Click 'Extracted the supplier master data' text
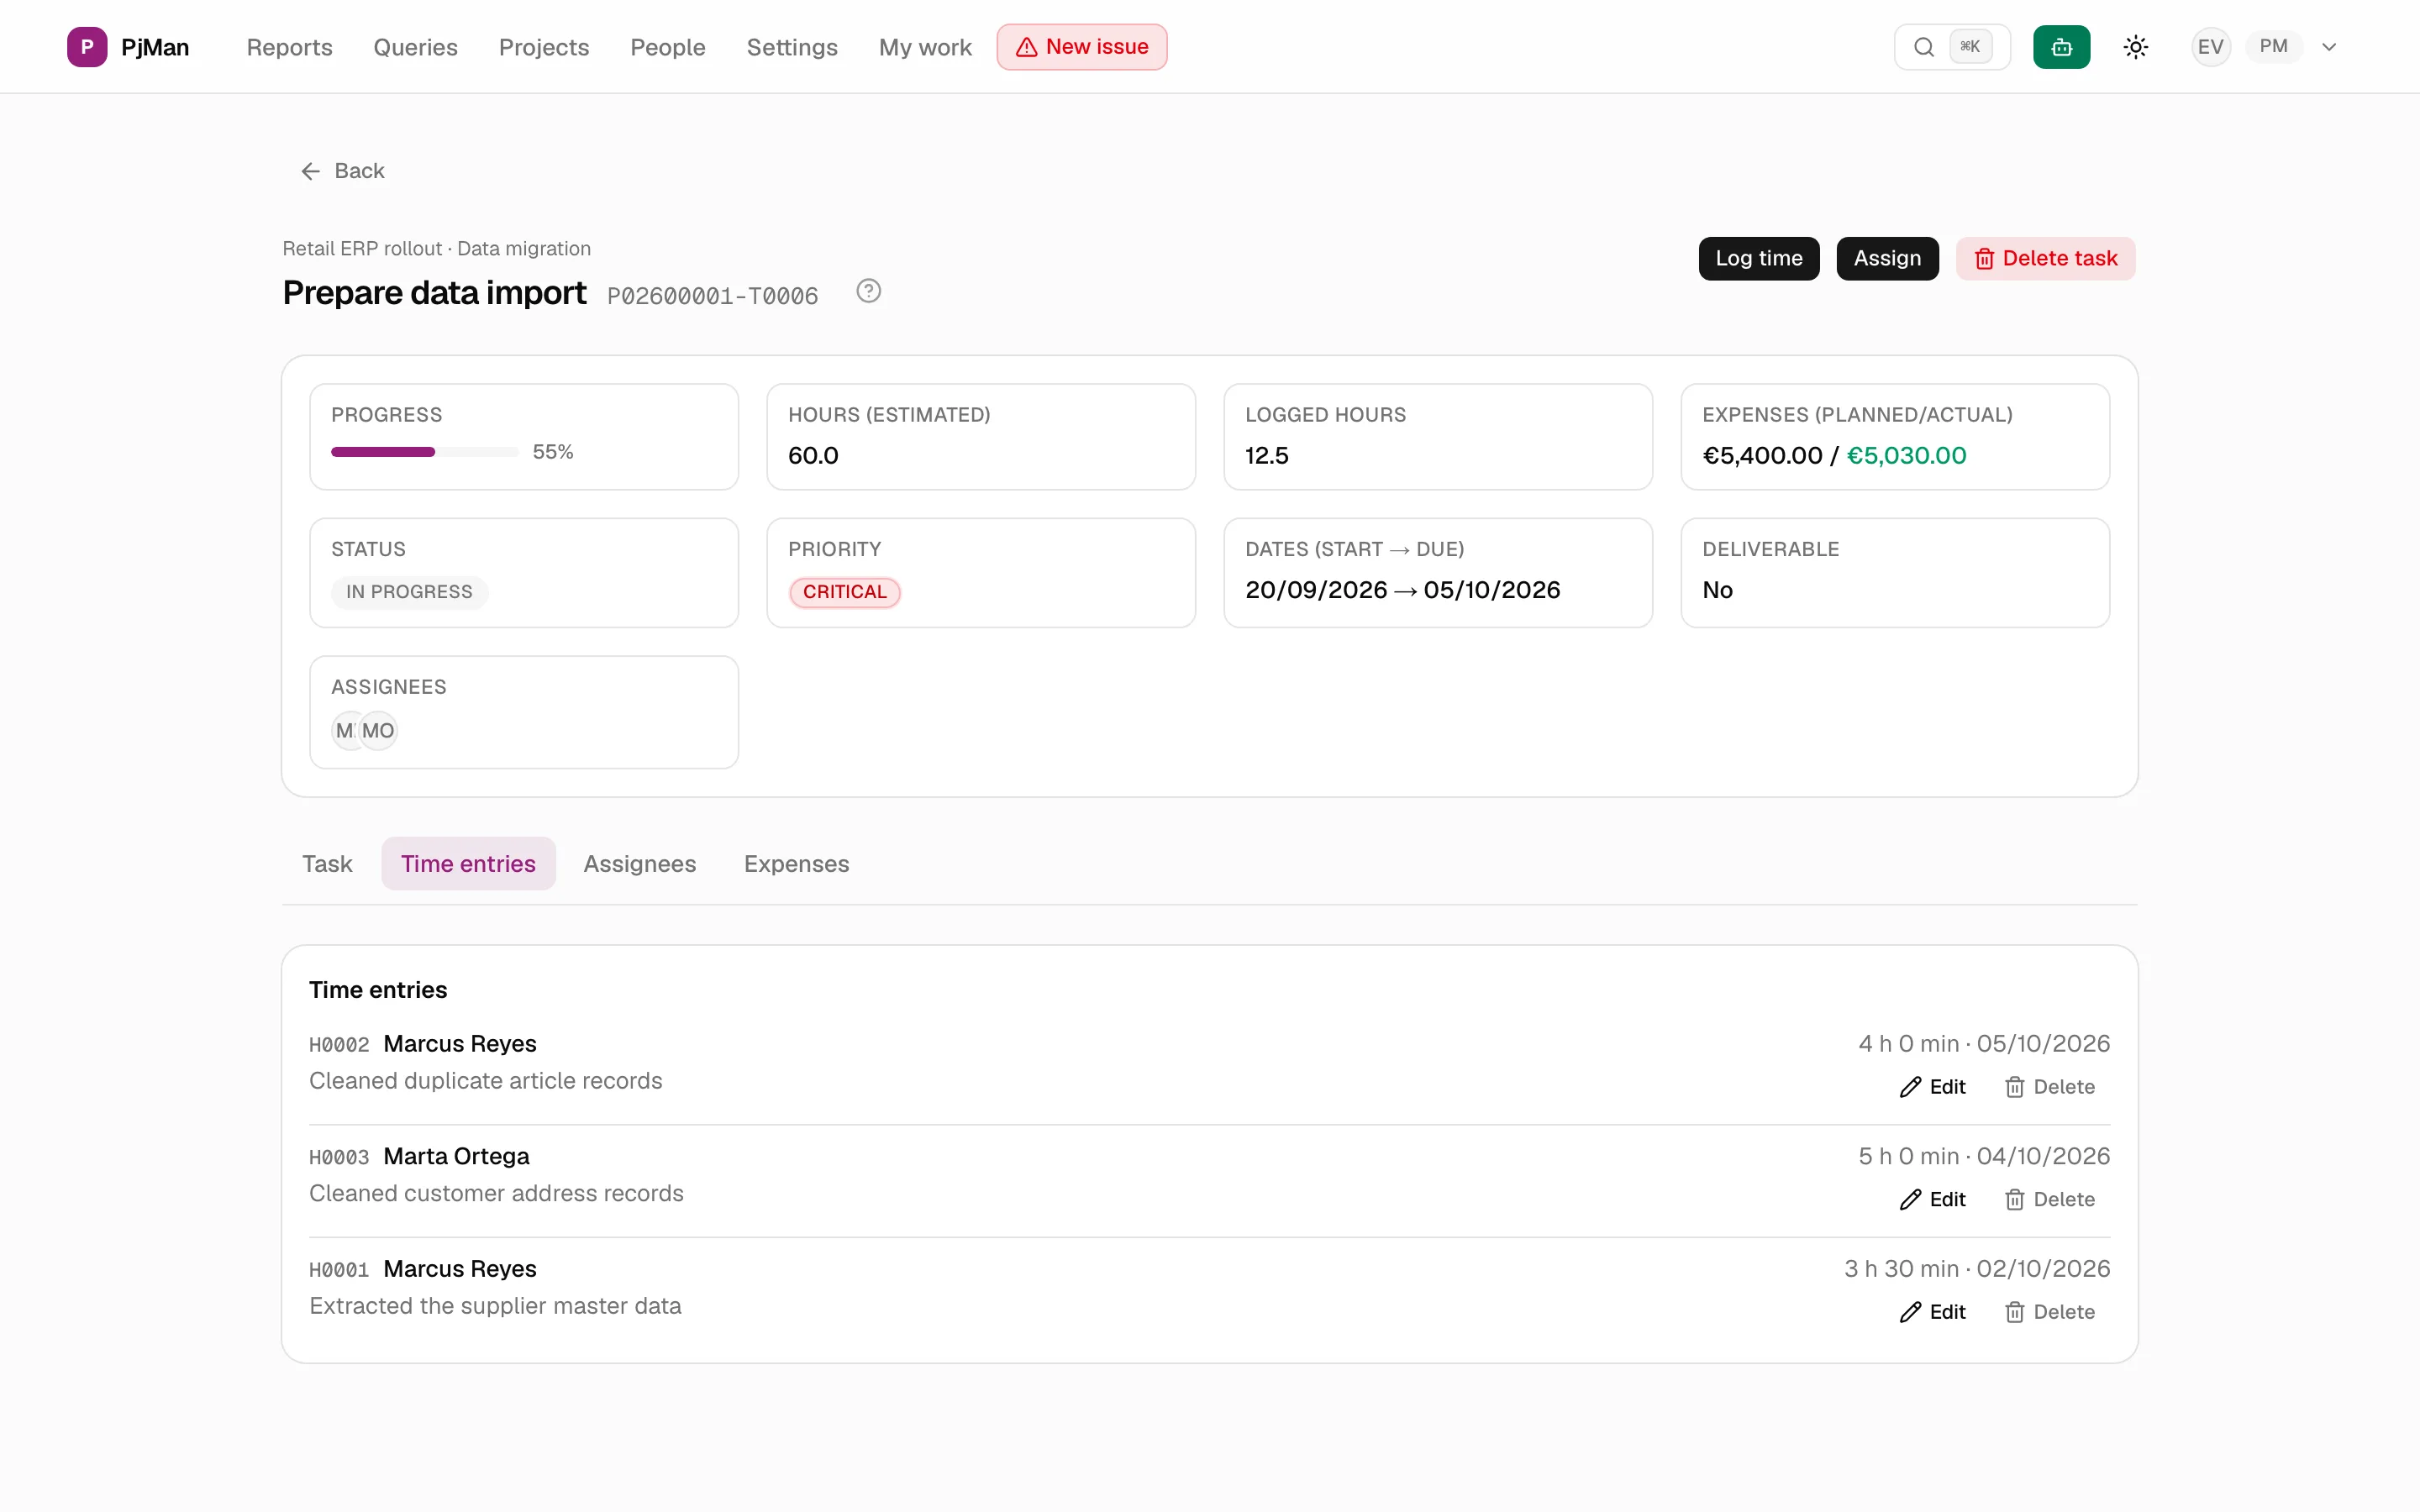Viewport: 2420px width, 1512px height. tap(495, 1306)
